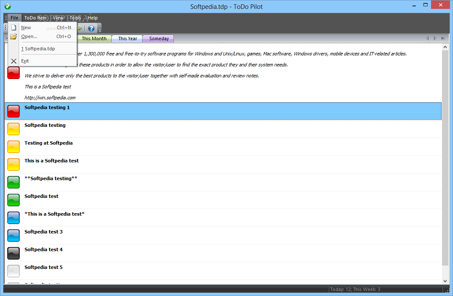Choose Exit from the File menu

pyautogui.click(x=42, y=61)
